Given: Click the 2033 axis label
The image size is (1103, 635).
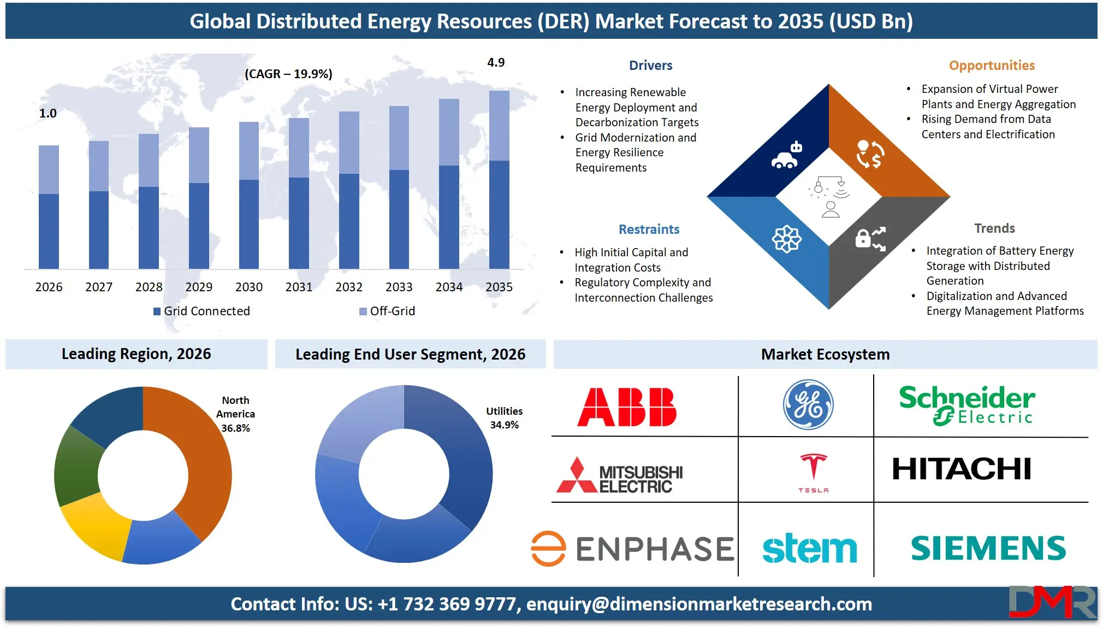Looking at the screenshot, I should click(x=399, y=287).
